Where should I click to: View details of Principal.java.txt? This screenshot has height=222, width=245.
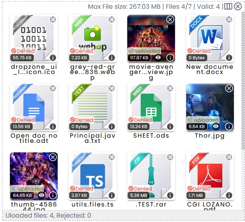tap(112, 127)
